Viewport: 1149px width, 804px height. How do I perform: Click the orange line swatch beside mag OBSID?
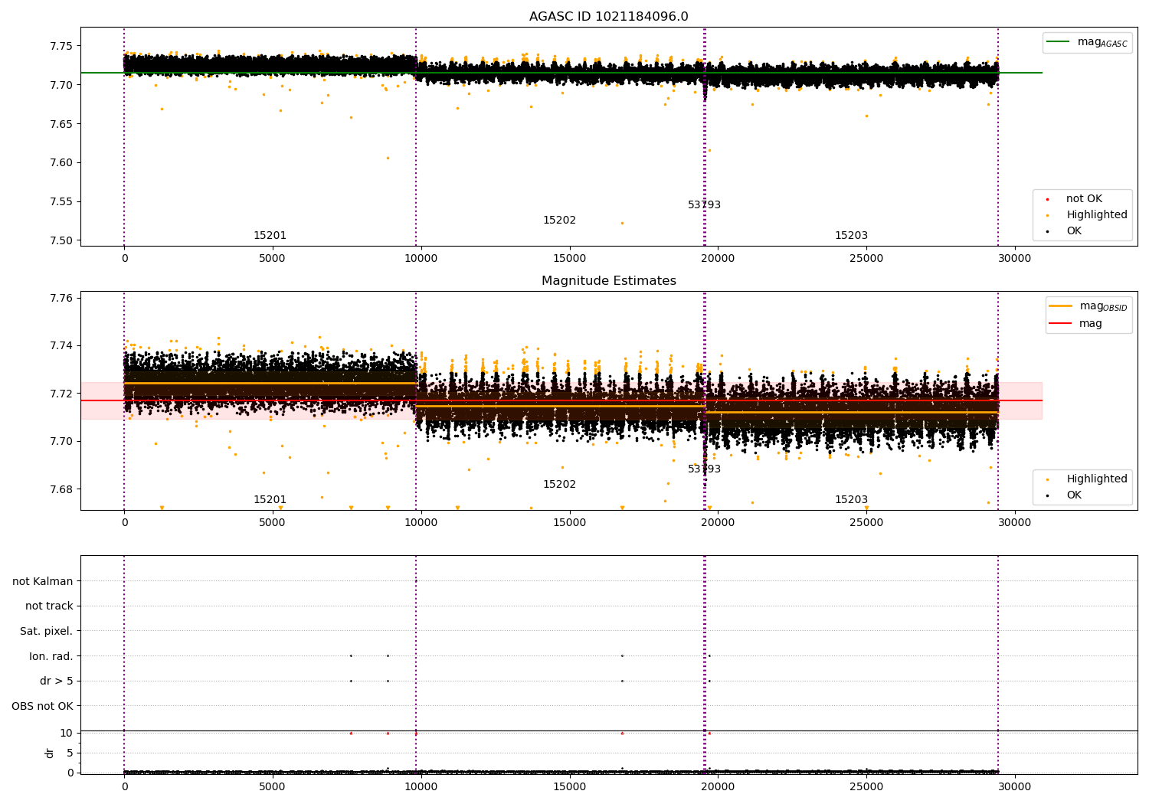click(x=1060, y=306)
